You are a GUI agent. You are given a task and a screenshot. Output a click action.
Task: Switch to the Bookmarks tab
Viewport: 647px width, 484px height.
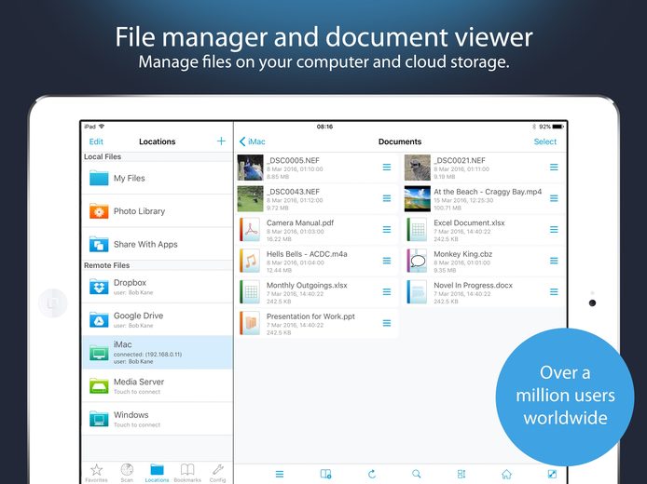coord(187,473)
